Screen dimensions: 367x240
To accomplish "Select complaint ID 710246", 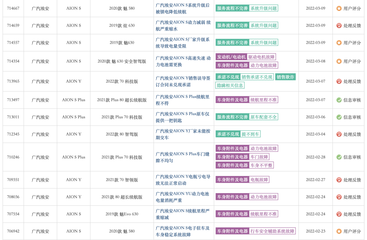I will pyautogui.click(x=13, y=157).
